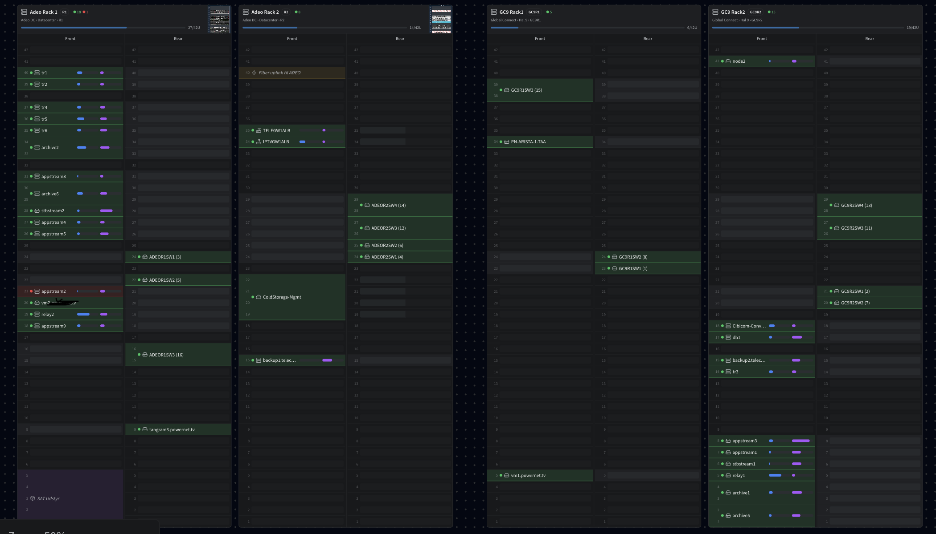The width and height of the screenshot is (936, 534).
Task: Click the lightning icon on Fiber uplink til ADEO
Action: (x=254, y=73)
